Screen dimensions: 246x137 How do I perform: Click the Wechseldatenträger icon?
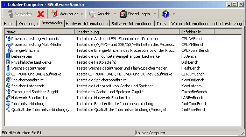point(8,68)
